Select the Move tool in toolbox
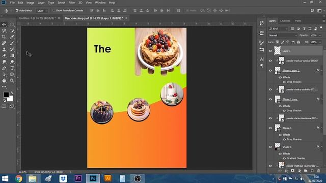This screenshot has height=183, width=326. [x=4, y=24]
